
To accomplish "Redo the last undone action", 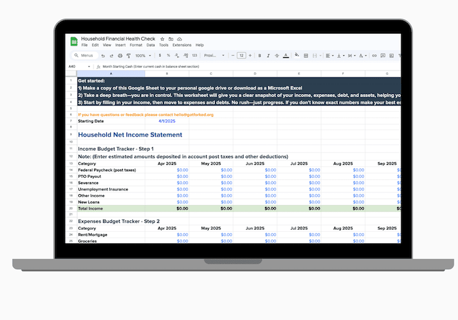I will coord(111,56).
